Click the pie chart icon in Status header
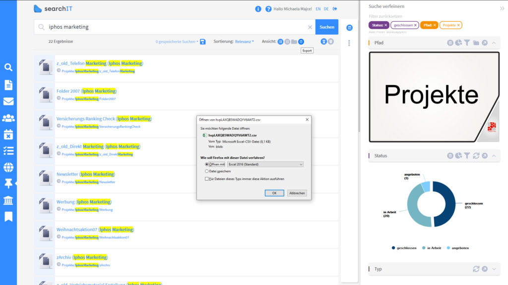This screenshot has height=285, width=508. 458,156
